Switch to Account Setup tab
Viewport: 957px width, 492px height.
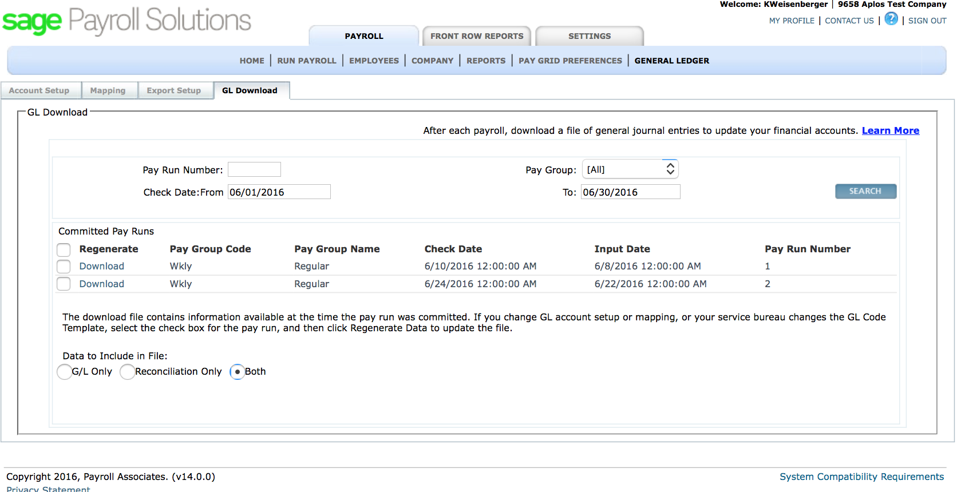[x=39, y=90]
